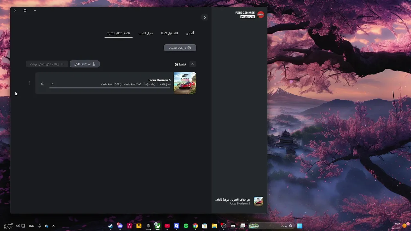Click sidebar Forza Horizon 5 small thumbnail
The width and height of the screenshot is (411, 231).
(258, 201)
